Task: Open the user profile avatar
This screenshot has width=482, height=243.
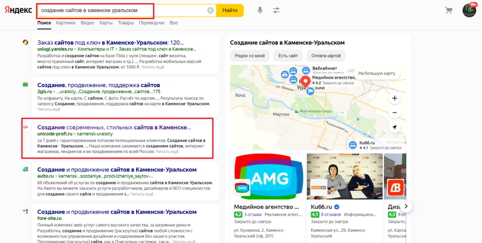Action: [469, 10]
